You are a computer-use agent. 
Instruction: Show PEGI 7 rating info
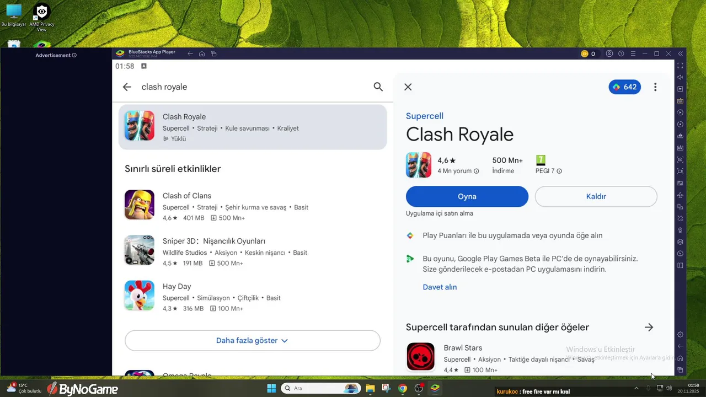[x=559, y=171]
